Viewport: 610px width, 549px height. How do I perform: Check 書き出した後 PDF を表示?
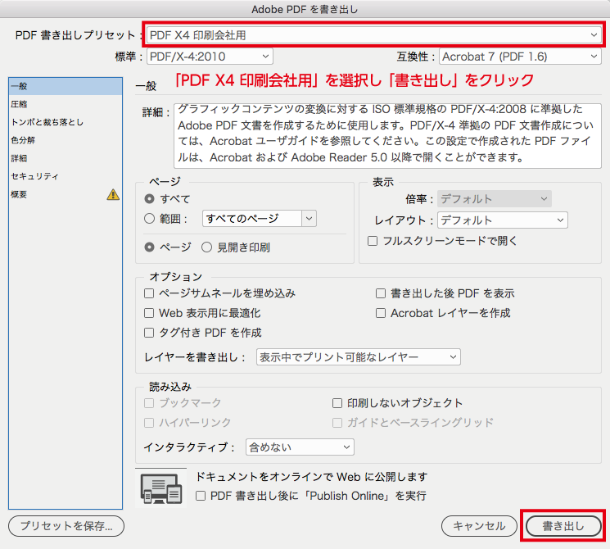381,293
